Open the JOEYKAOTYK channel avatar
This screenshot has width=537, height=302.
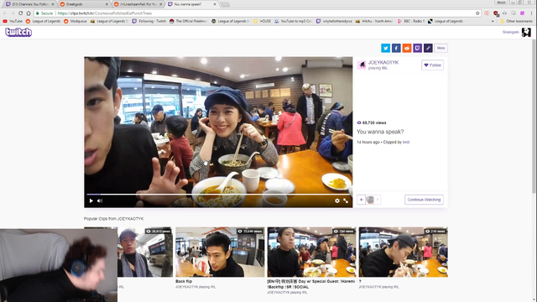[x=362, y=65]
